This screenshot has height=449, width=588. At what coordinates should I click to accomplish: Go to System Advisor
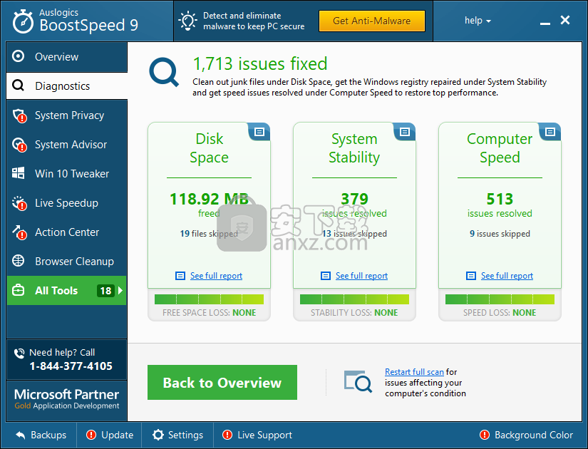pyautogui.click(x=67, y=145)
